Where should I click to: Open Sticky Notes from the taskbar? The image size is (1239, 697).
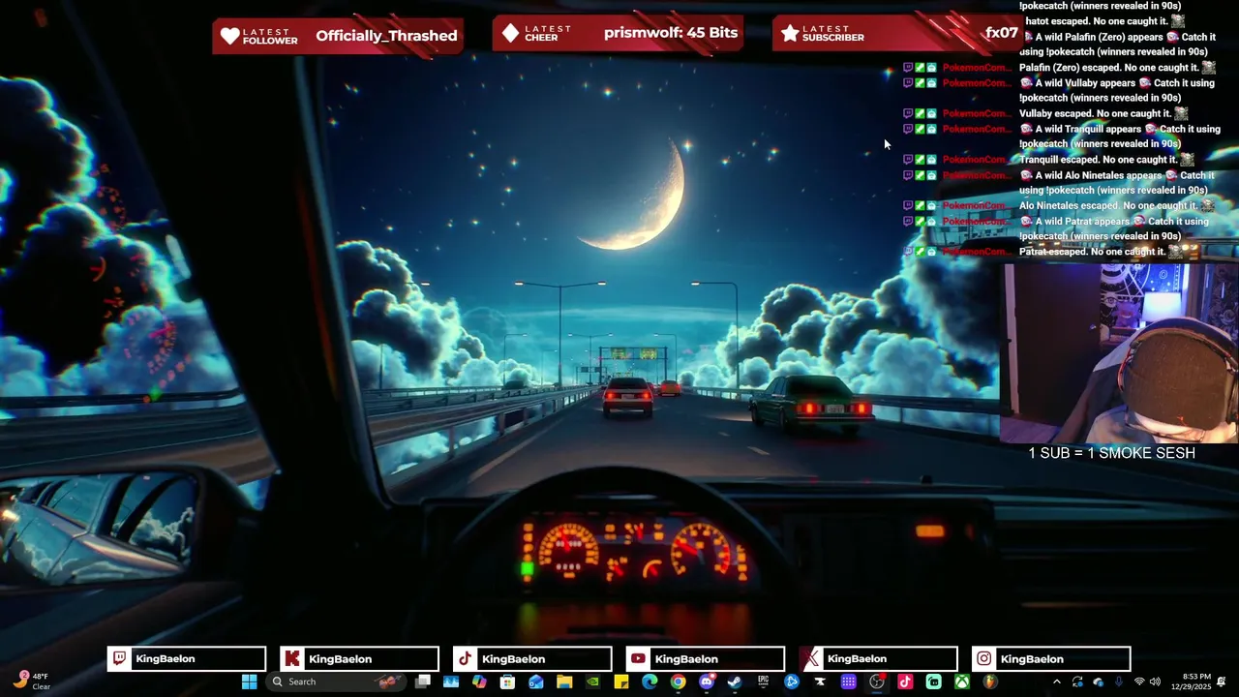(x=620, y=682)
